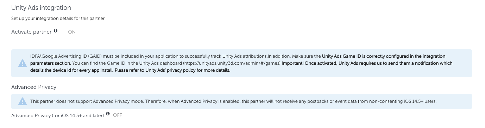The image size is (485, 128).
Task: Click the Advanced Privacy section heading
Action: tap(34, 86)
